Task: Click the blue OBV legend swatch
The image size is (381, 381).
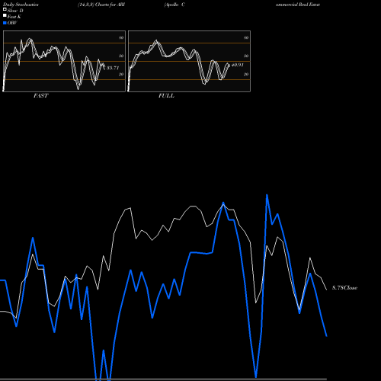Action: pos(5,23)
